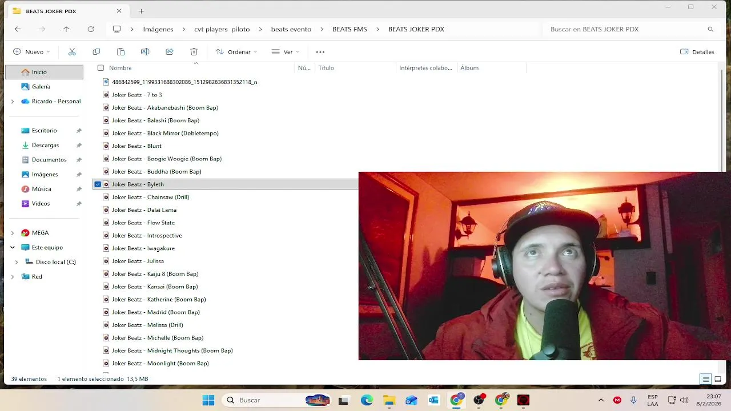The height and width of the screenshot is (411, 731).
Task: Click the Nombre column header
Action: [x=121, y=68]
